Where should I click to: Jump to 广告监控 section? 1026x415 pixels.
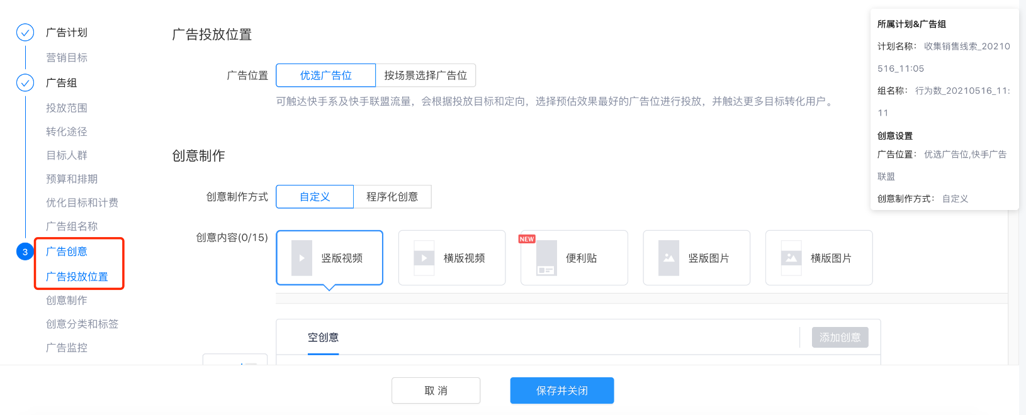click(67, 348)
